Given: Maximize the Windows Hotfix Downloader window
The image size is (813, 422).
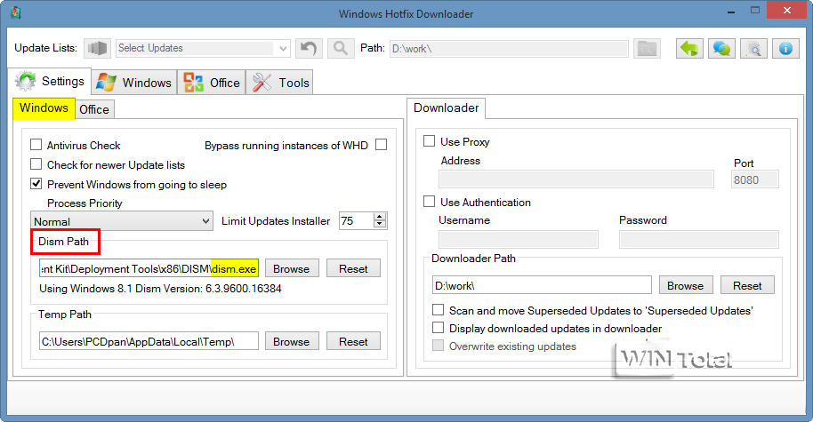Looking at the screenshot, I should (x=754, y=11).
